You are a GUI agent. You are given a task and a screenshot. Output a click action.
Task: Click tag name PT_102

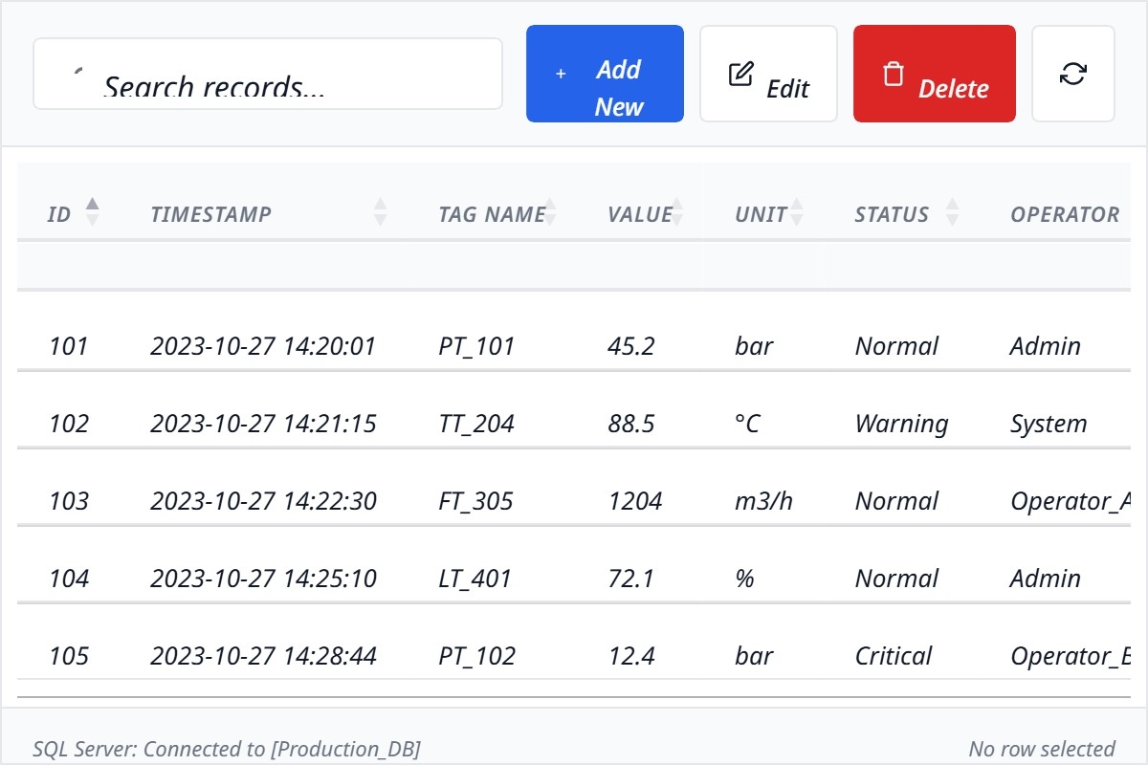click(476, 657)
